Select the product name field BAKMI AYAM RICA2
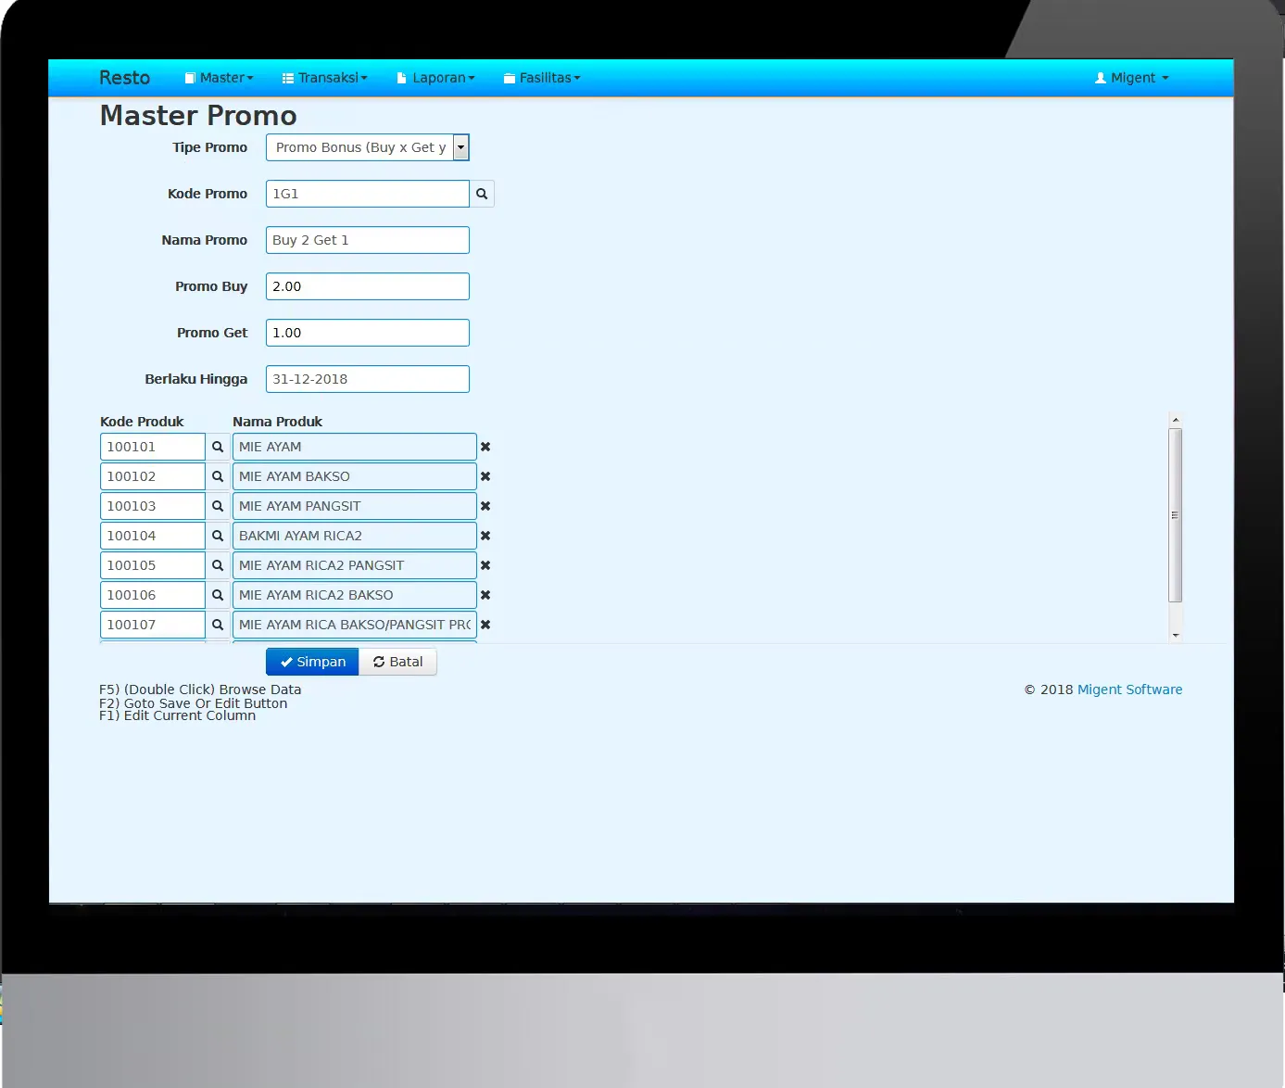The width and height of the screenshot is (1285, 1088). coord(355,536)
